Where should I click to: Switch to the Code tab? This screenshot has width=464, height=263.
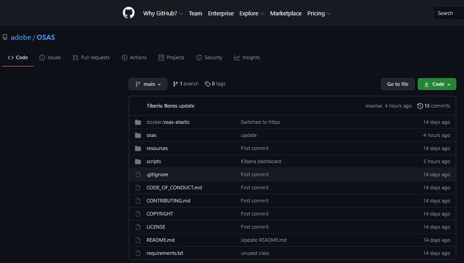point(18,57)
